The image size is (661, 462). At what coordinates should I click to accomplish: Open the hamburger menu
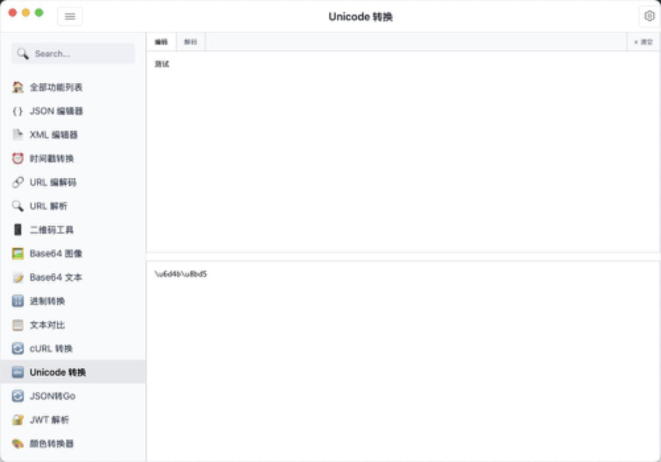tap(70, 16)
